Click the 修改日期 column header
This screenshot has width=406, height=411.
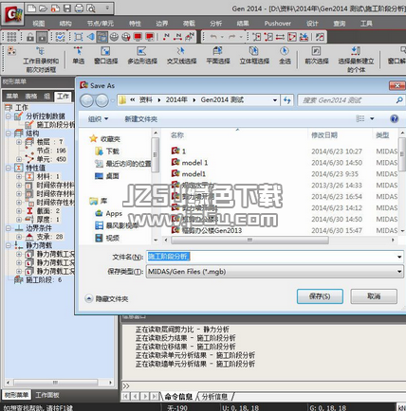(x=324, y=135)
